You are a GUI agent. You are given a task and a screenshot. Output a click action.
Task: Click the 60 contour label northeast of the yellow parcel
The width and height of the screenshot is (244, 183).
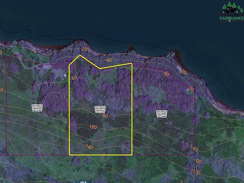(166, 74)
